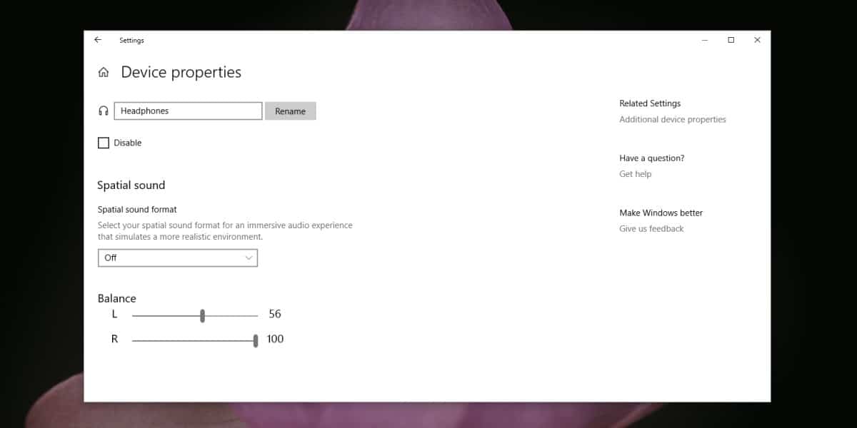
Task: Click the right balance slider handle
Action: (255, 340)
